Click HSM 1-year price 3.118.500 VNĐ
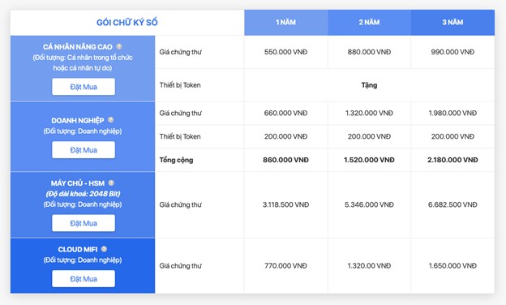The image size is (506, 305). 286,204
